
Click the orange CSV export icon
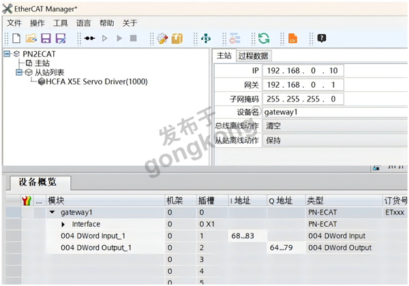292,38
